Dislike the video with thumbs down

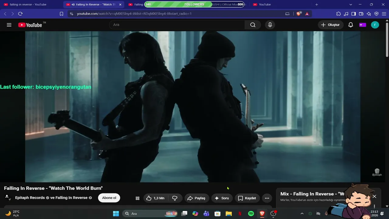(175, 198)
